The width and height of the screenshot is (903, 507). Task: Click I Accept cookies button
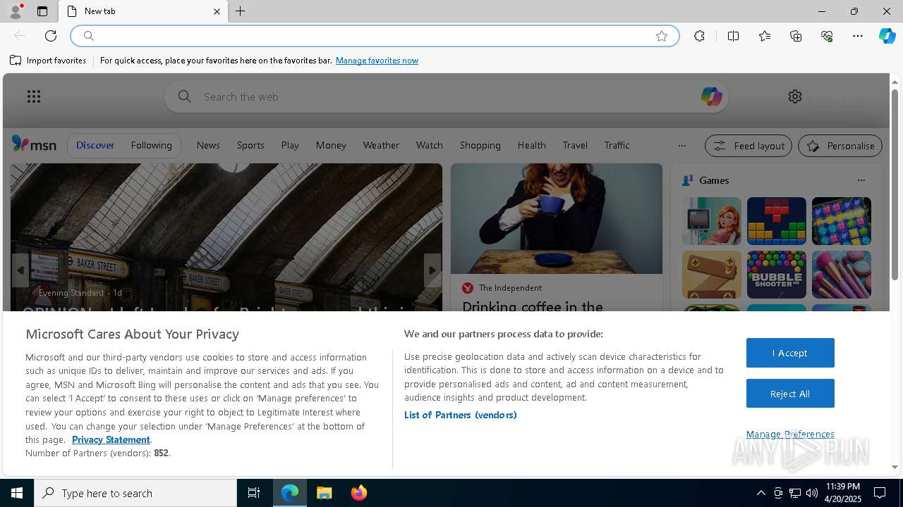[x=790, y=353]
